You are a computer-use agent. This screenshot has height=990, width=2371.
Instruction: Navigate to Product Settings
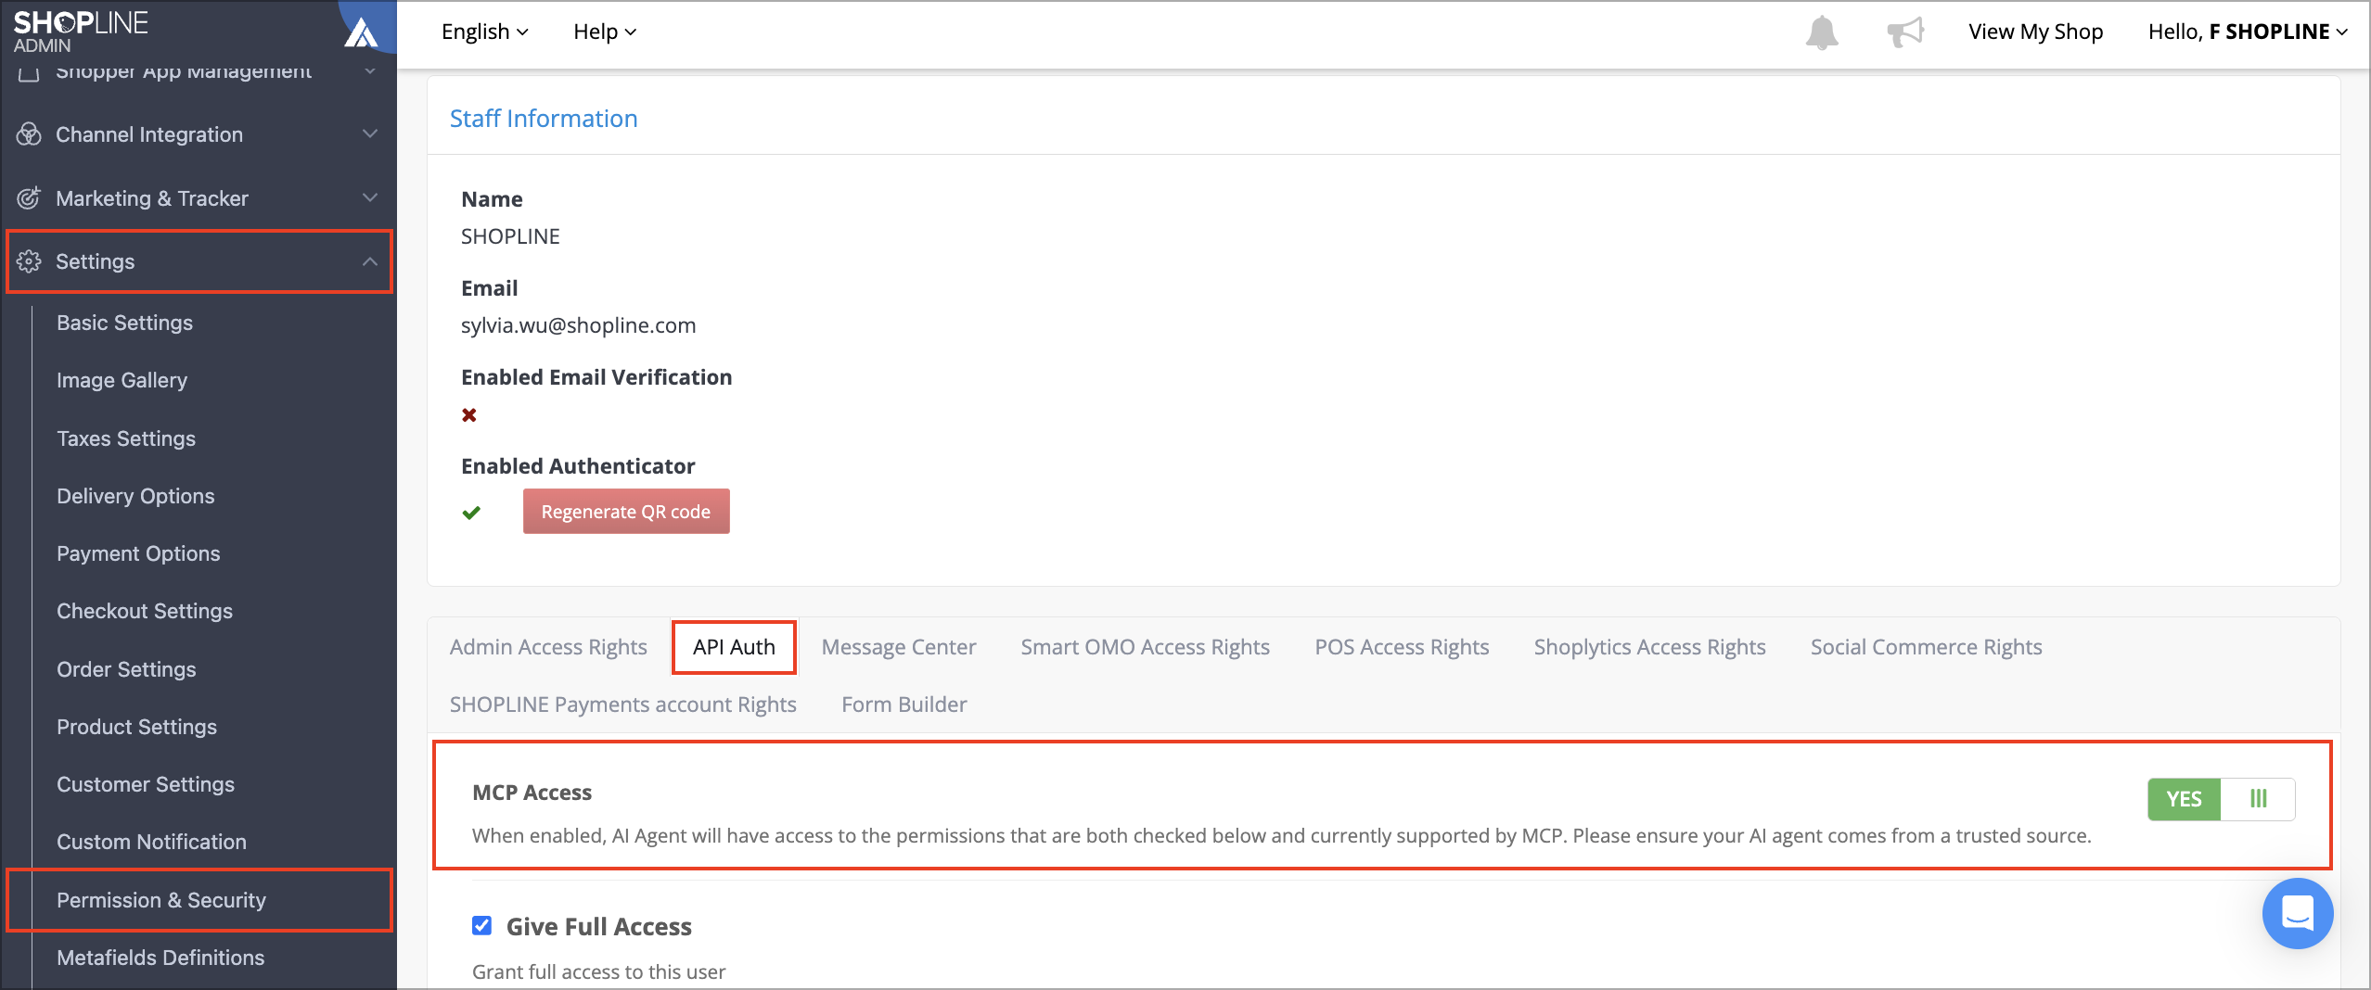tap(136, 727)
